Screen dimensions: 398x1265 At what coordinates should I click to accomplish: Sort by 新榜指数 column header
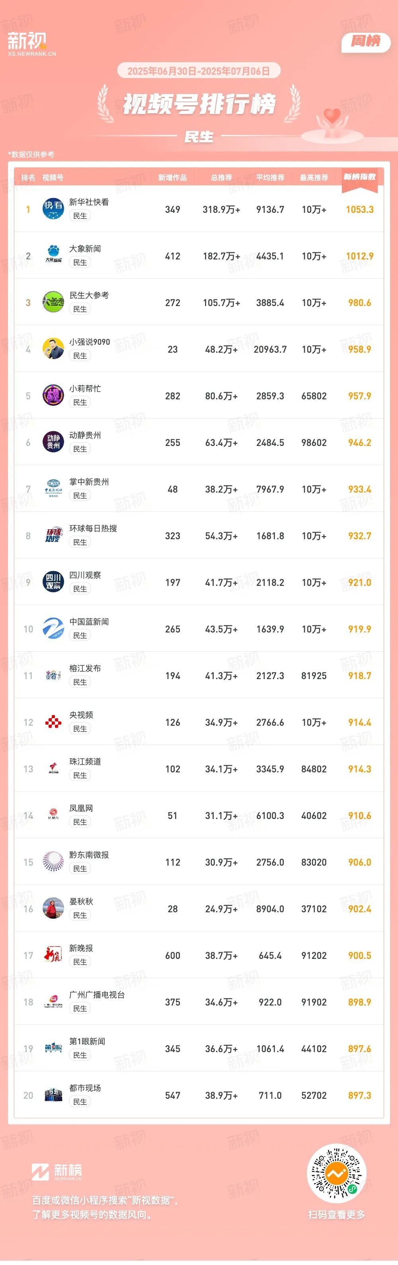tap(359, 177)
